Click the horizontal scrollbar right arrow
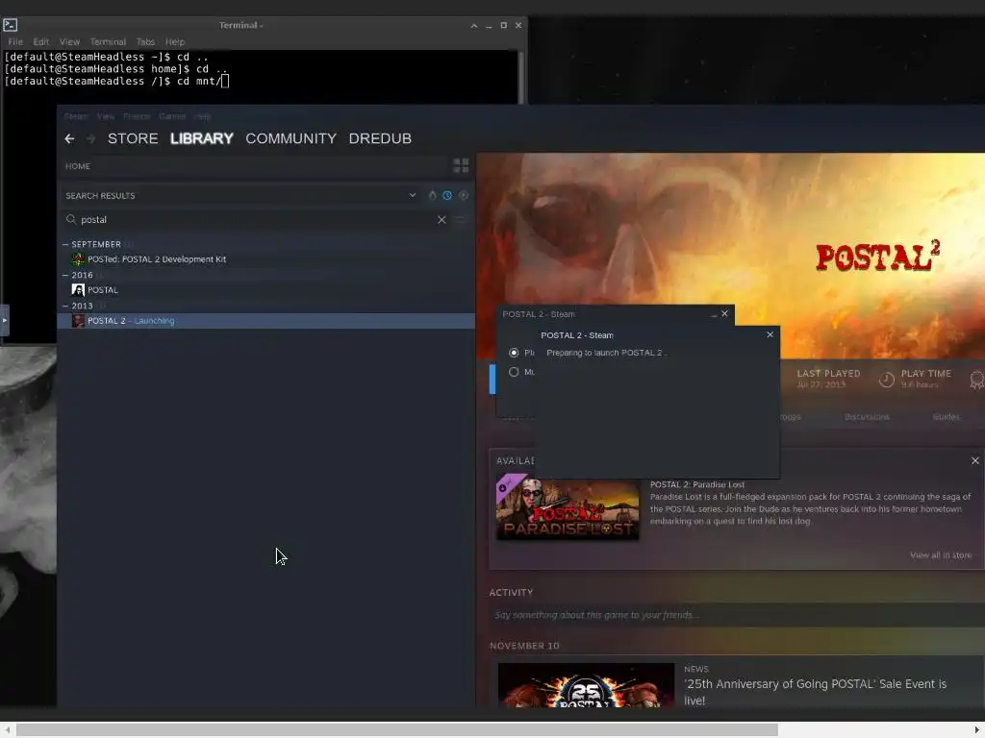 tap(977, 730)
